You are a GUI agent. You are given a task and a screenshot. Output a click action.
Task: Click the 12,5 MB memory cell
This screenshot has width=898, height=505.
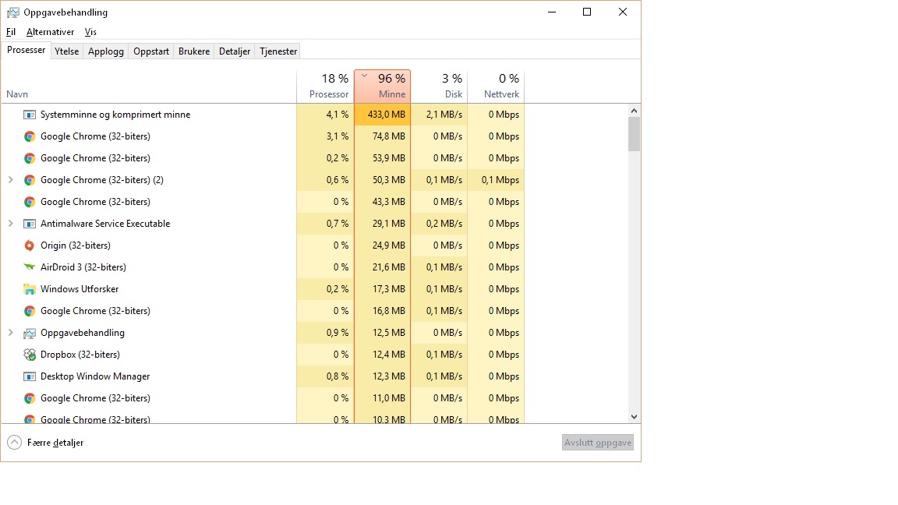383,333
